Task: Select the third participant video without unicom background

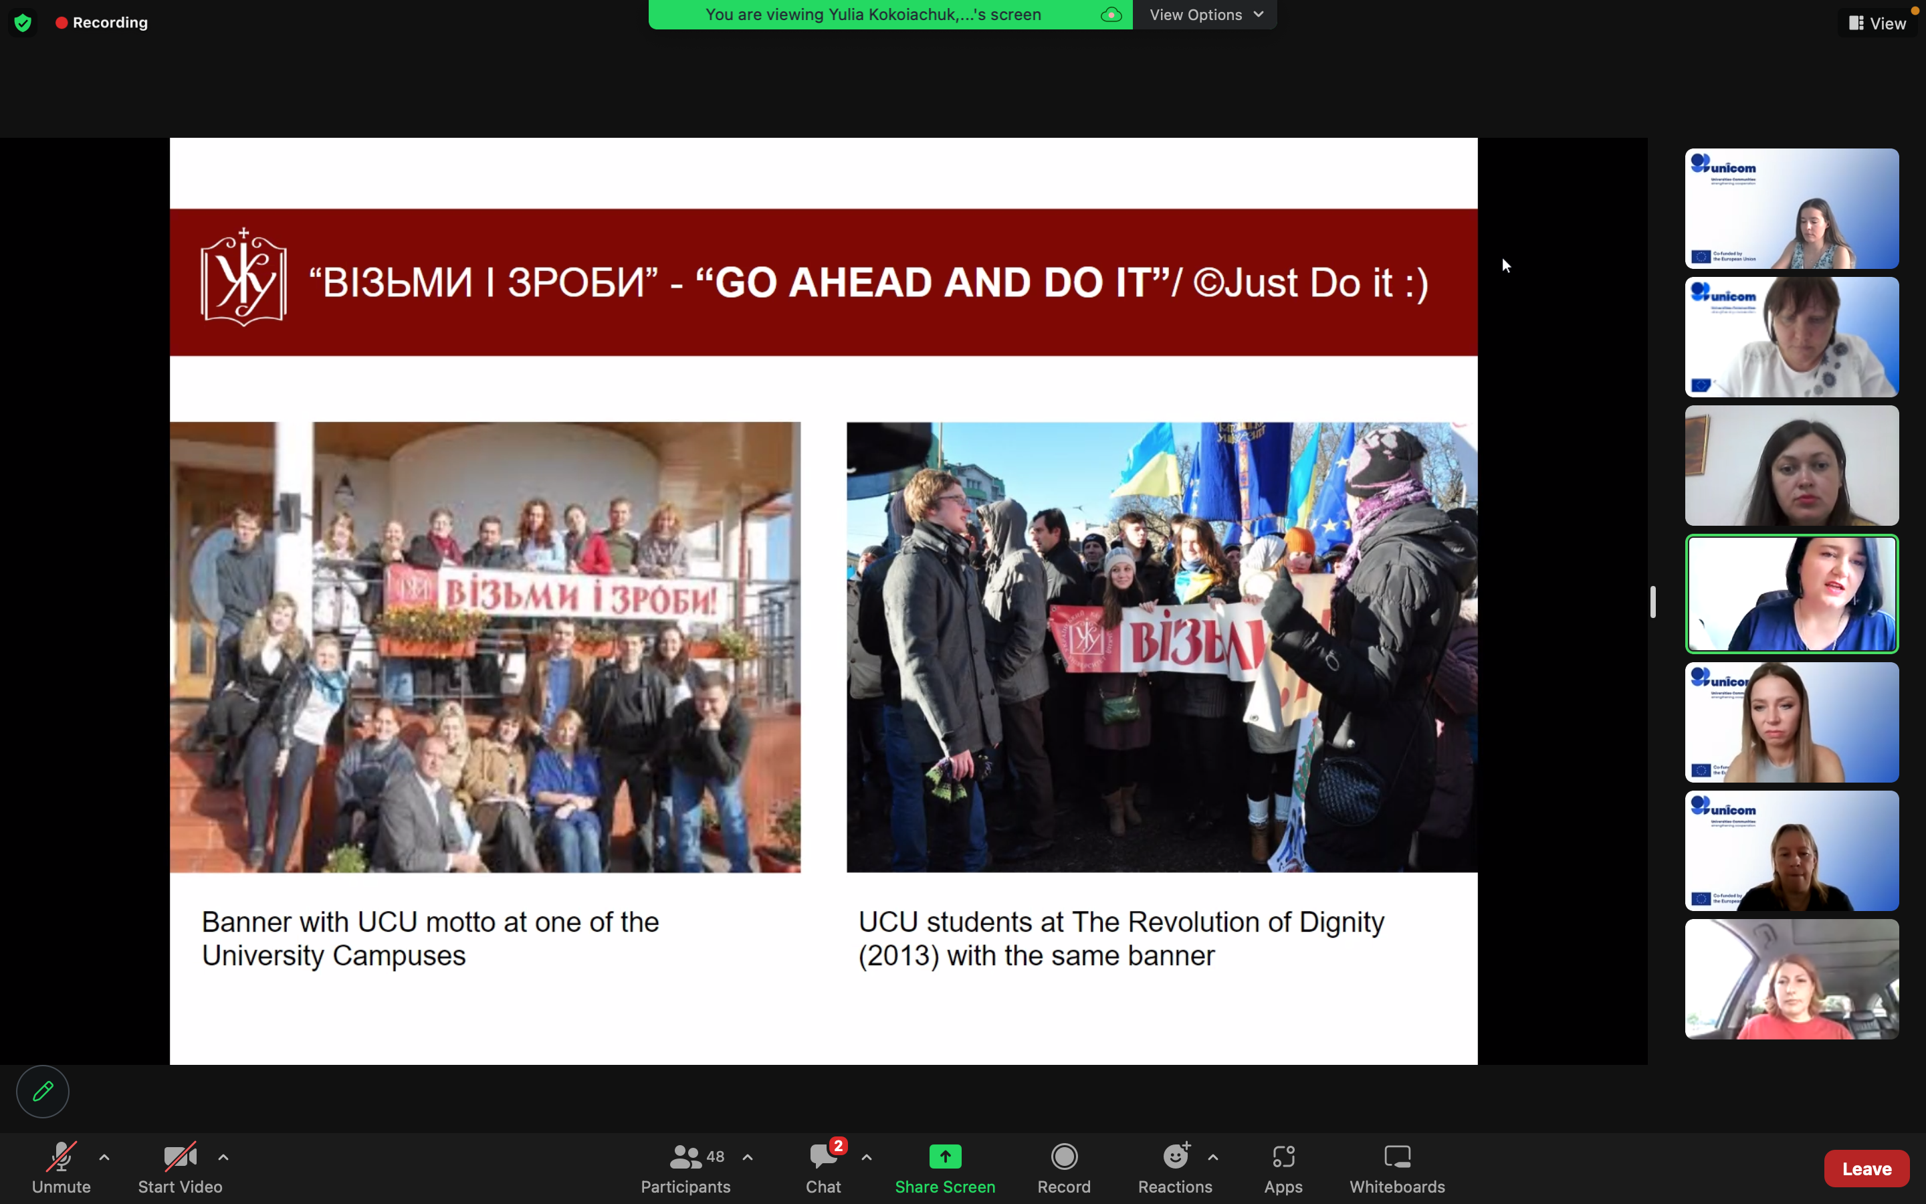Action: [x=1792, y=466]
